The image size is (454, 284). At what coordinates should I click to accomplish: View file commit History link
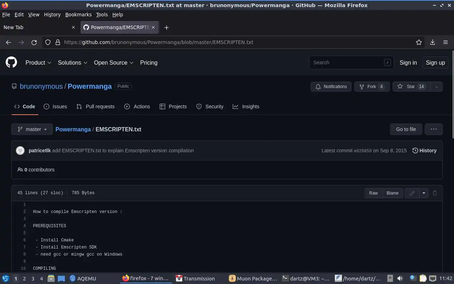tap(424, 151)
